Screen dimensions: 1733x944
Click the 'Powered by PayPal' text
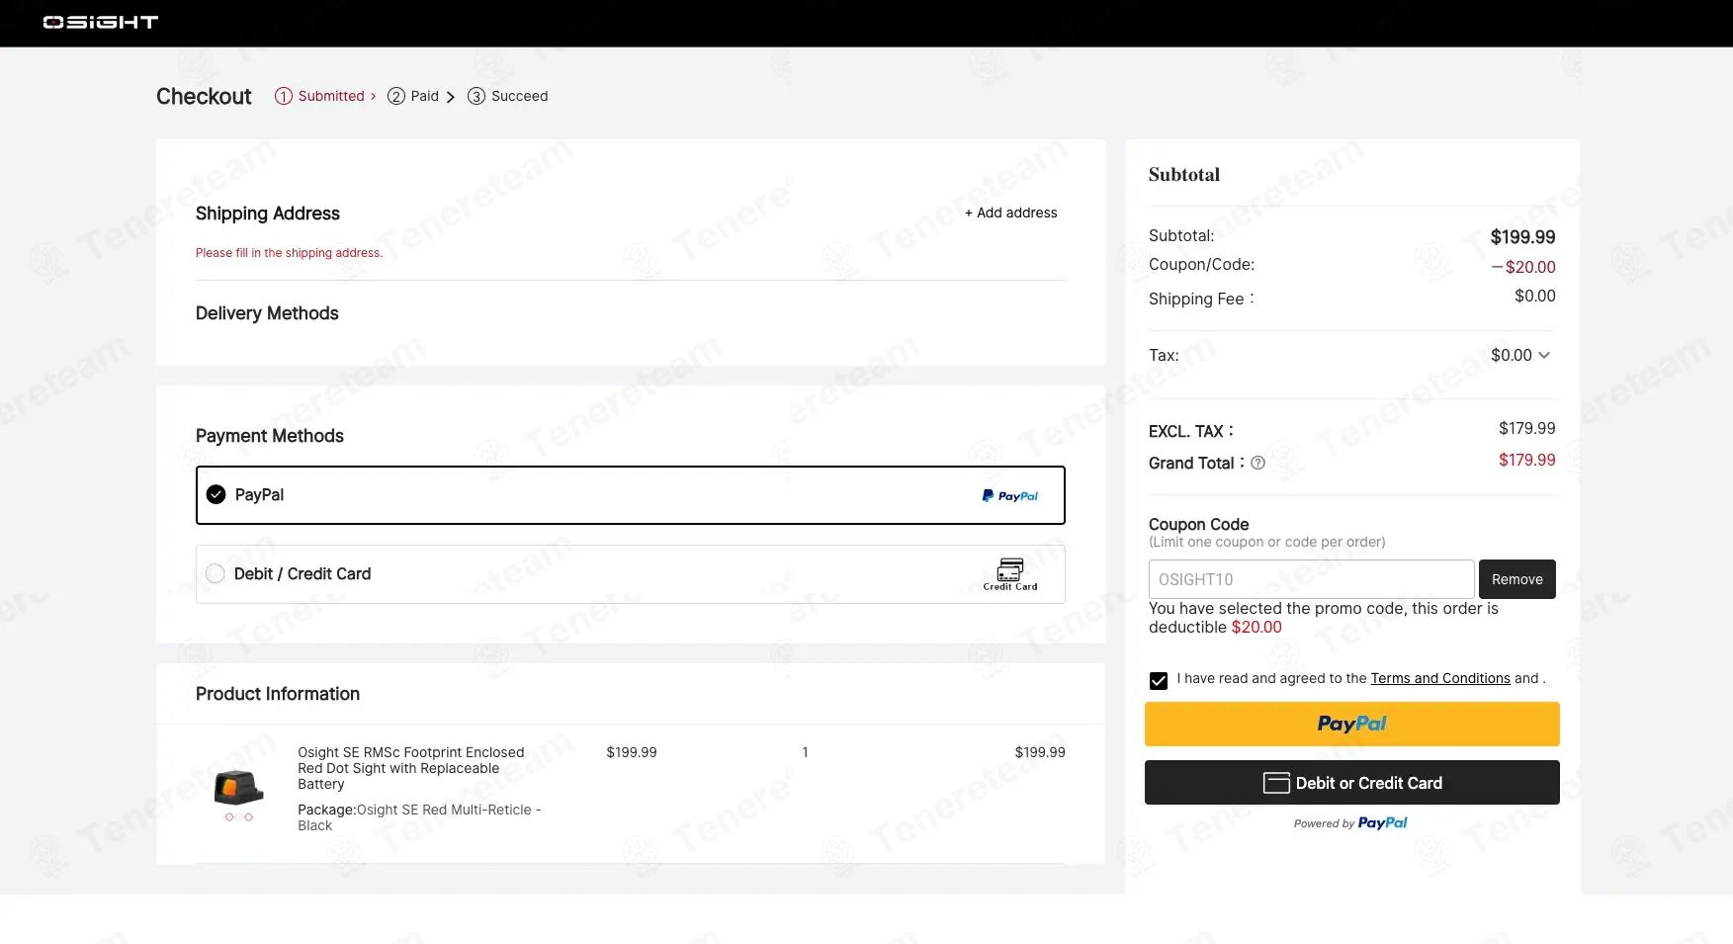(1350, 822)
